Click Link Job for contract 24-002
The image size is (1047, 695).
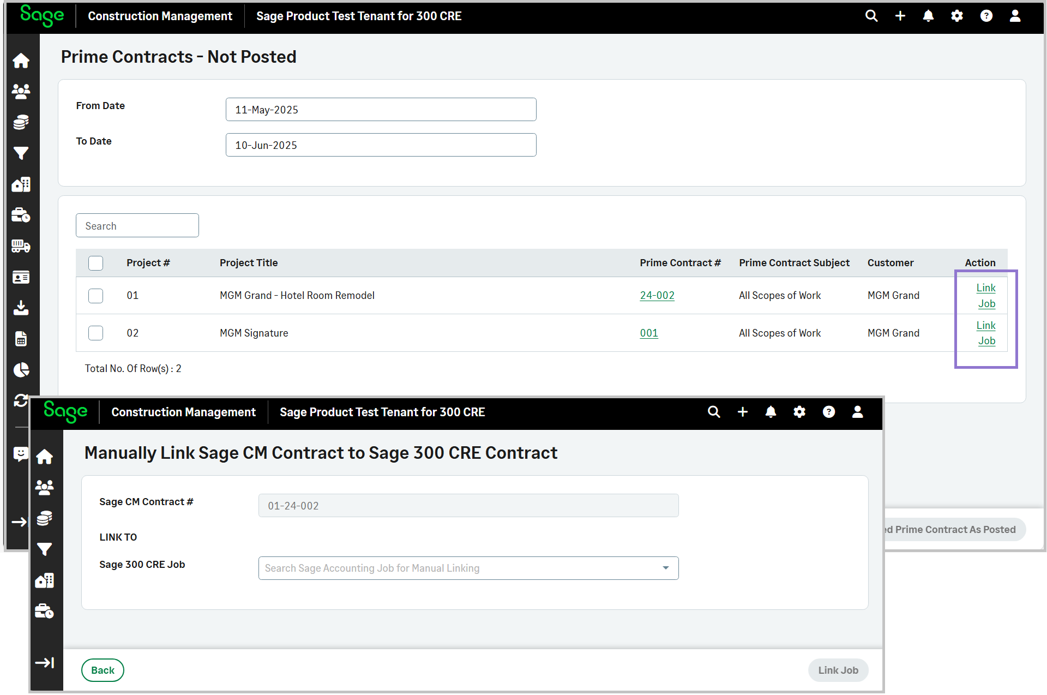point(986,295)
